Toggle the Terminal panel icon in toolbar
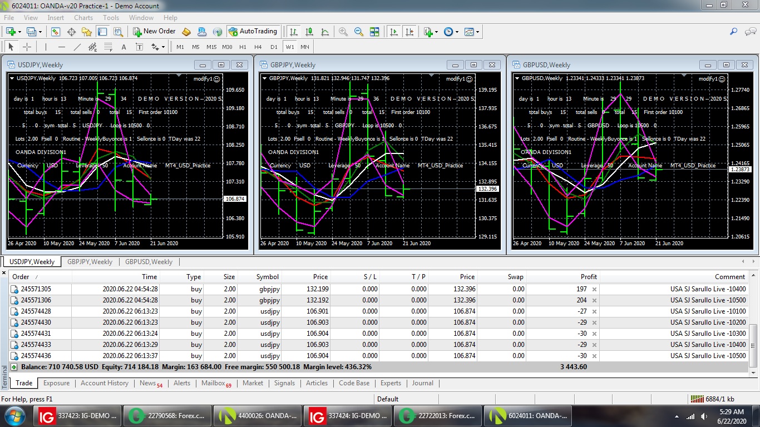Viewport: 760px width, 427px height. [102, 32]
